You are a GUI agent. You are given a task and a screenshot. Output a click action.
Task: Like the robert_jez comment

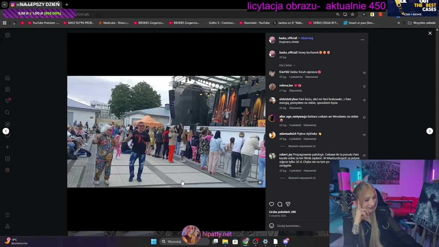364,156
